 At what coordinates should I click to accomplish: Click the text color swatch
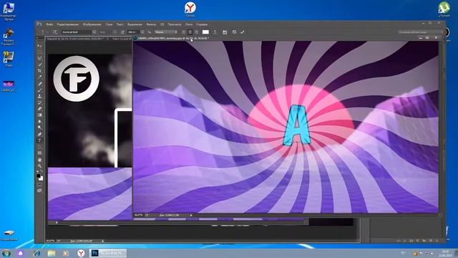coord(205,32)
